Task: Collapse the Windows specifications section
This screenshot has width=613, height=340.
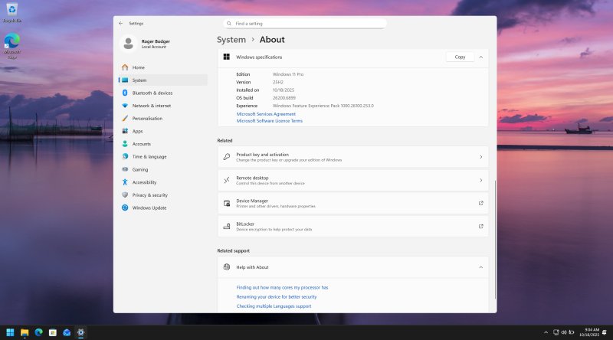Action: click(x=480, y=57)
